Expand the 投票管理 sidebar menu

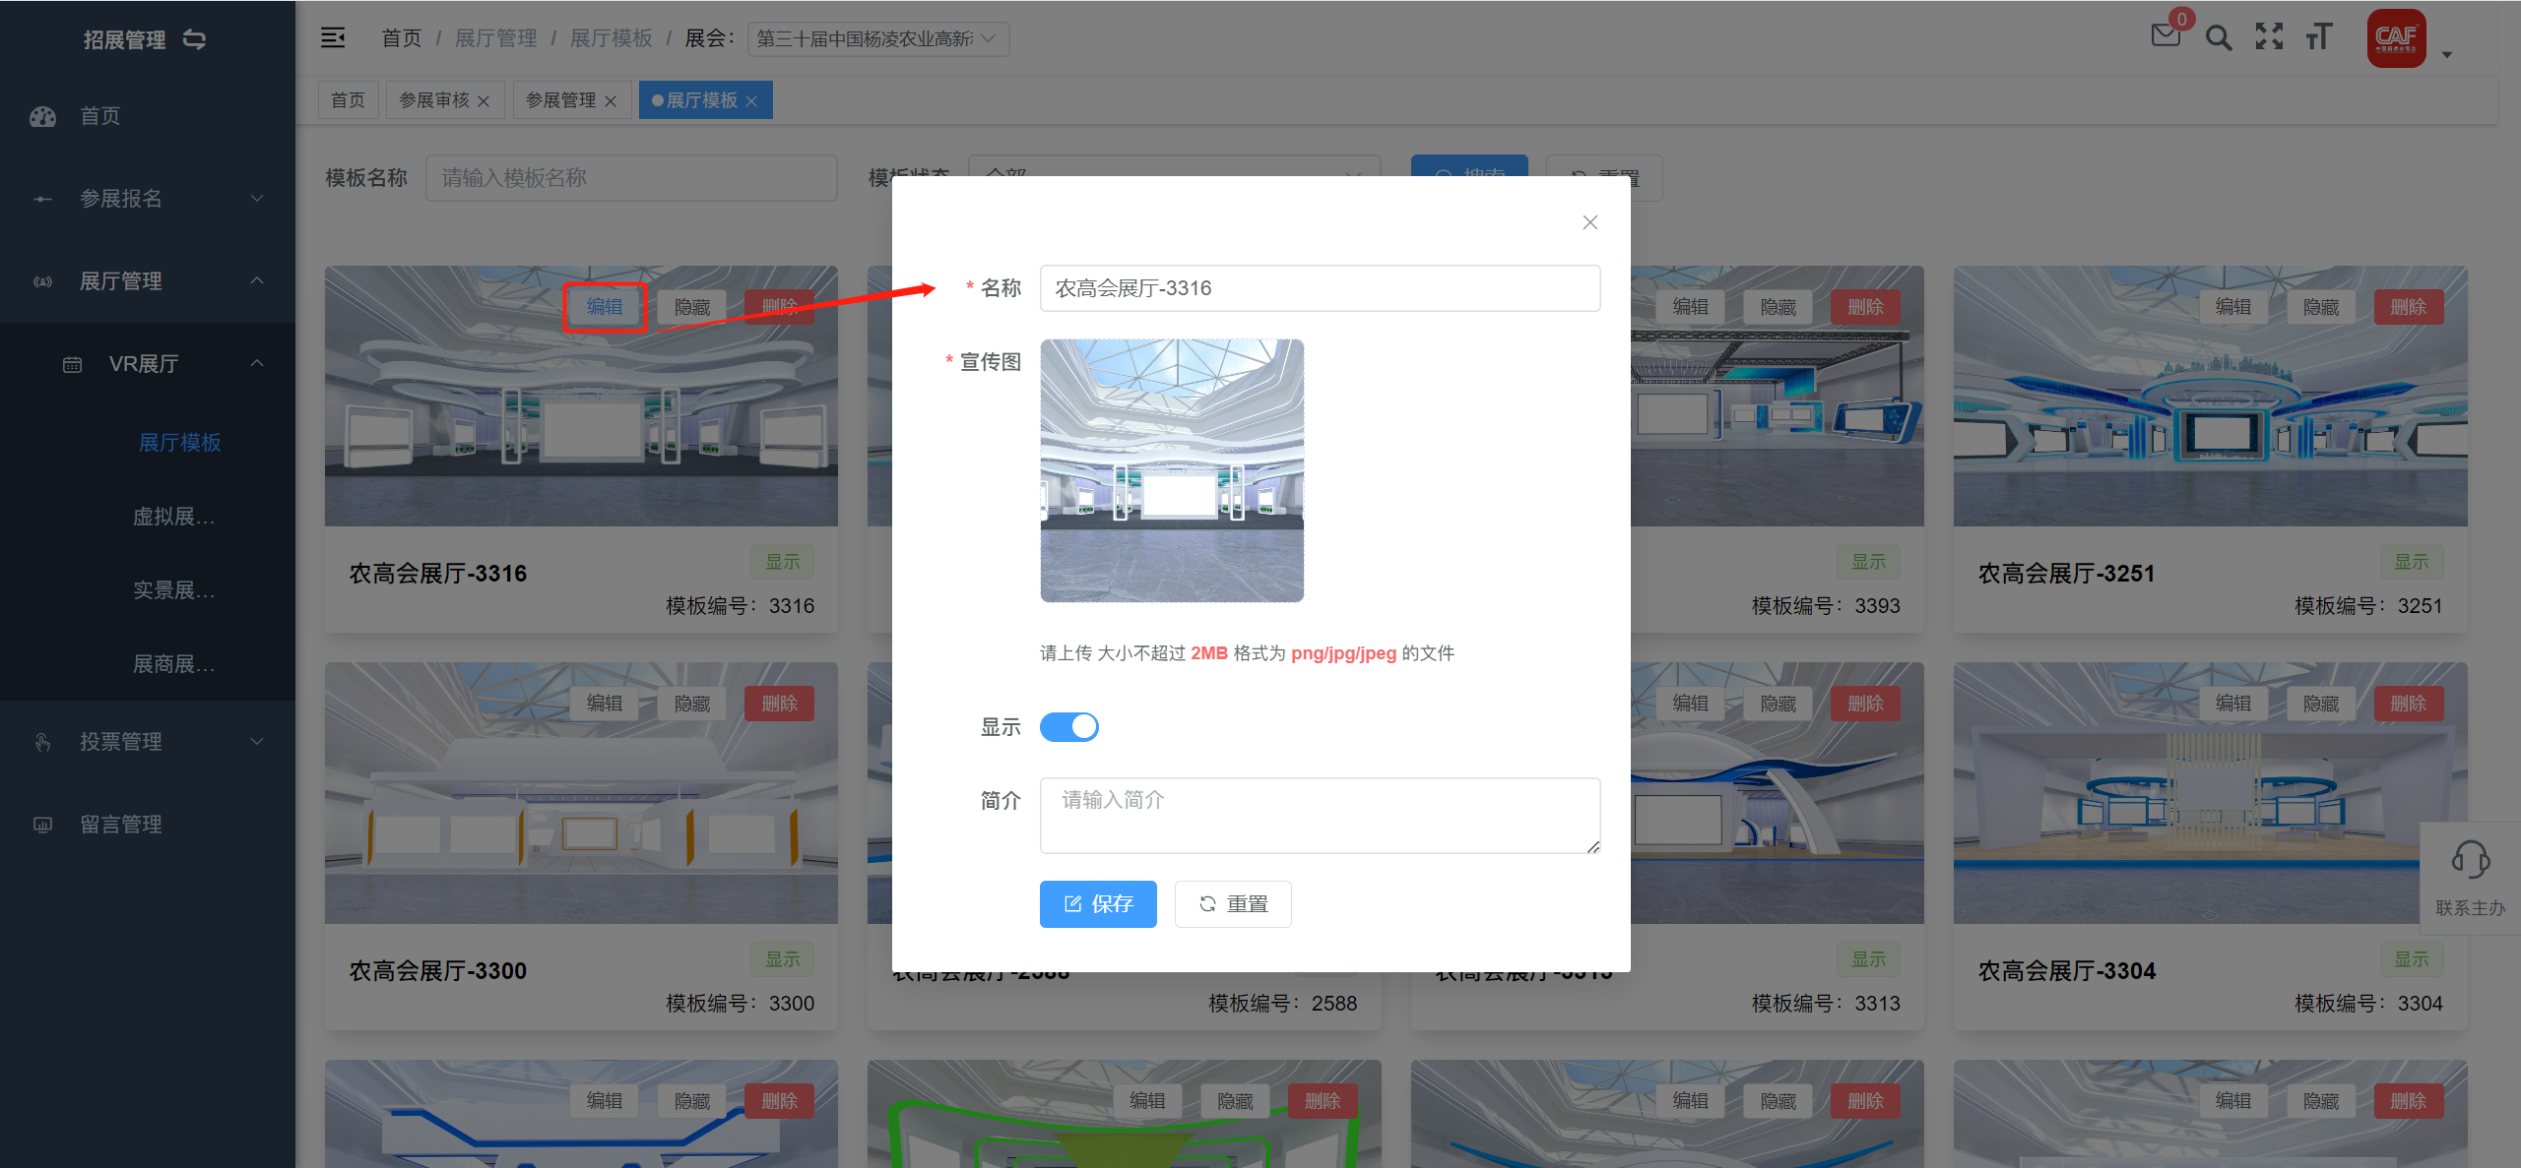click(x=148, y=742)
